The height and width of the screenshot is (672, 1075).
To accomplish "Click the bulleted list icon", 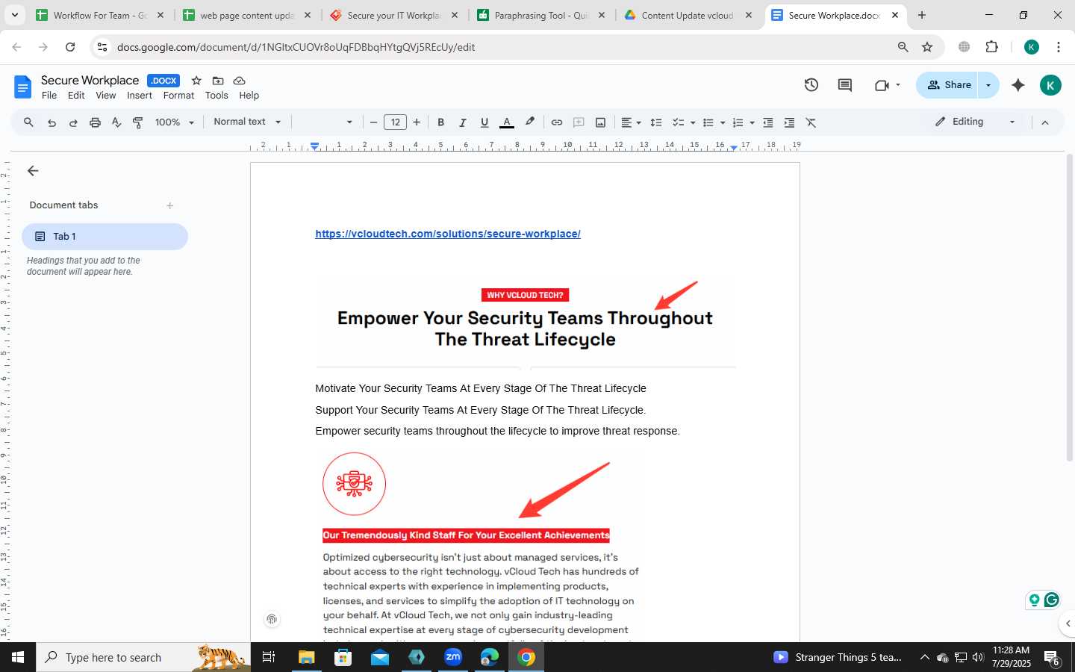I will (x=708, y=122).
